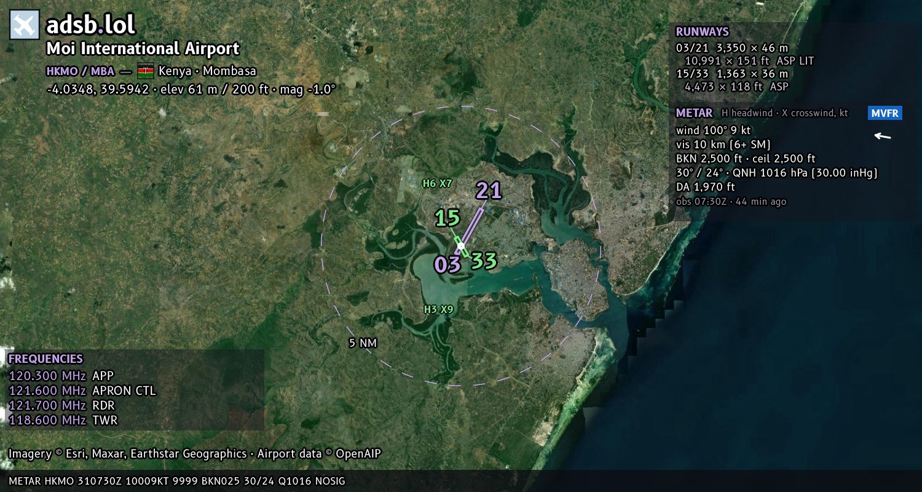Click the H6 X7 wind component label
Screen dimensions: 922x492
pos(437,183)
